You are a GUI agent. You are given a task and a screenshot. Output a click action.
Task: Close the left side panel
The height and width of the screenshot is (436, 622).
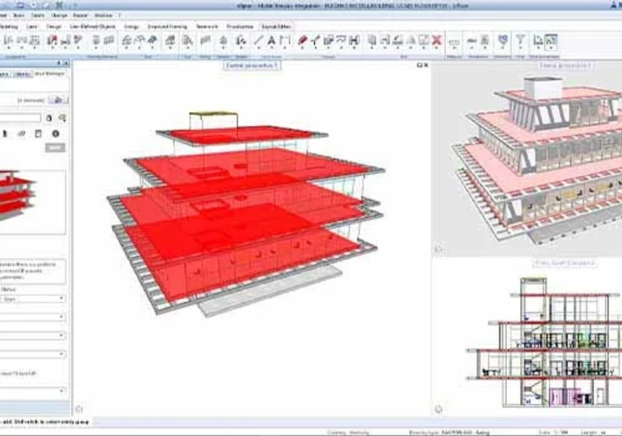[66, 63]
